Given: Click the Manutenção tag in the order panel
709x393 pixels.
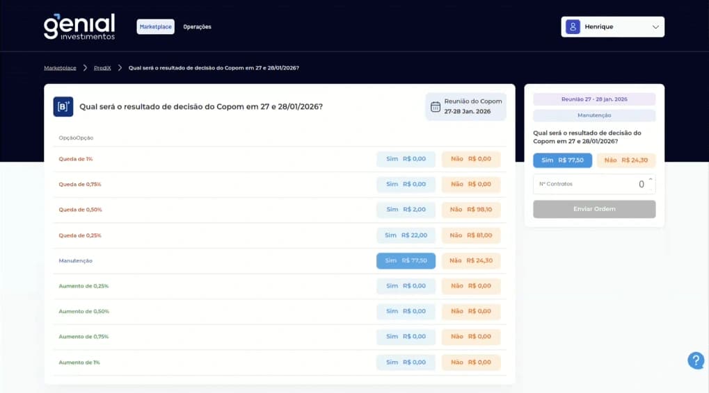Looking at the screenshot, I should [x=594, y=115].
